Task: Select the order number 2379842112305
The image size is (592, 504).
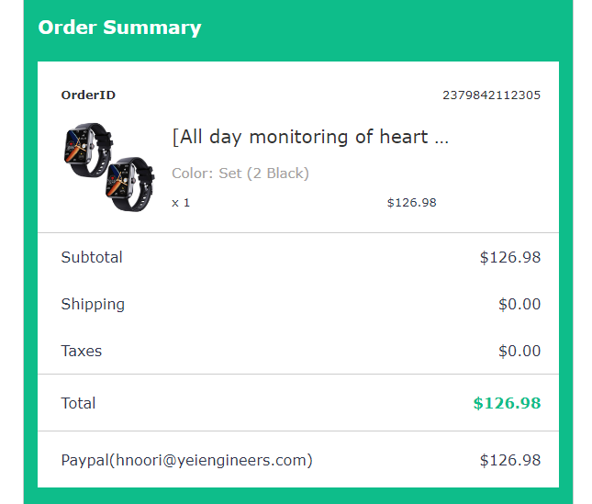Action: click(491, 95)
